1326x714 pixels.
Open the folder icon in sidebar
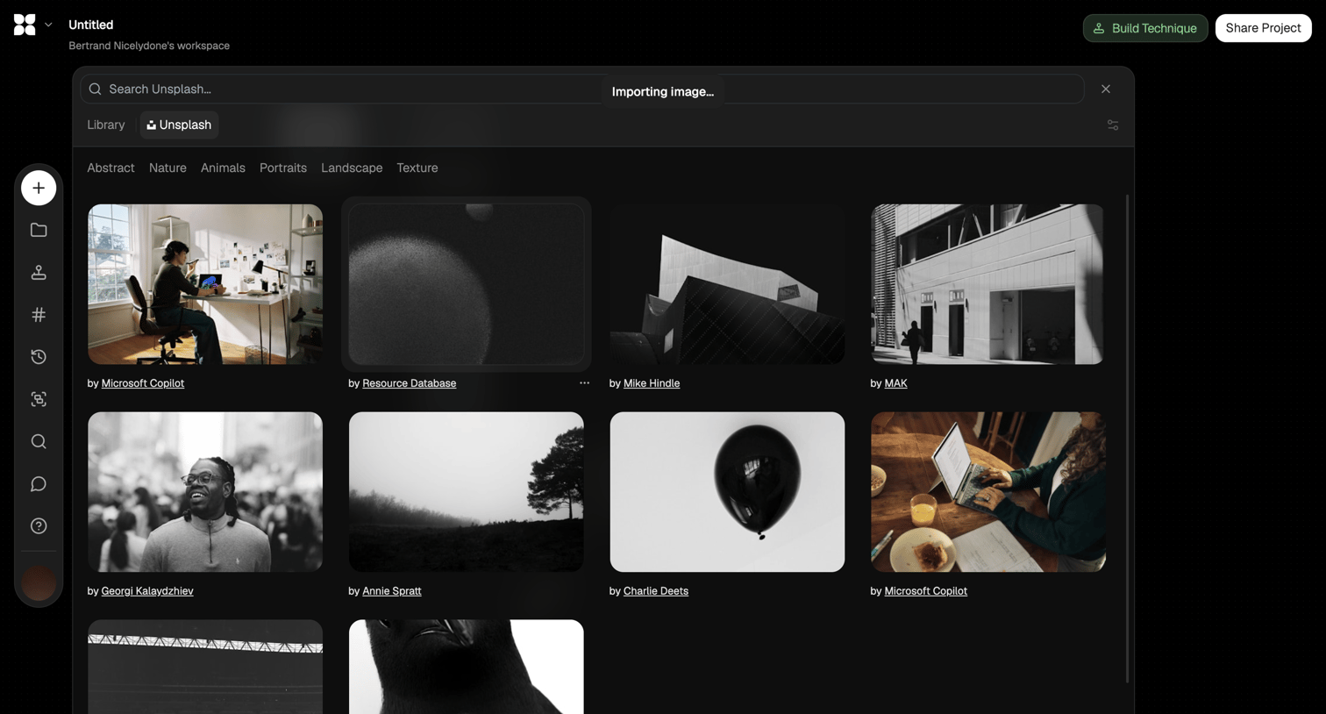tap(39, 230)
